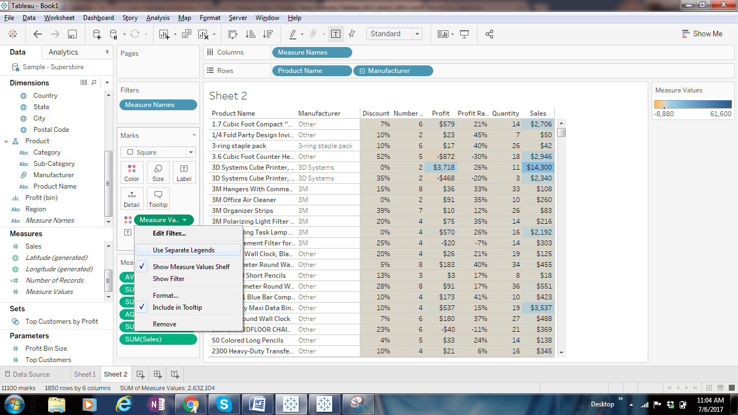Open the Analysis menu
This screenshot has width=738, height=415.
[158, 18]
